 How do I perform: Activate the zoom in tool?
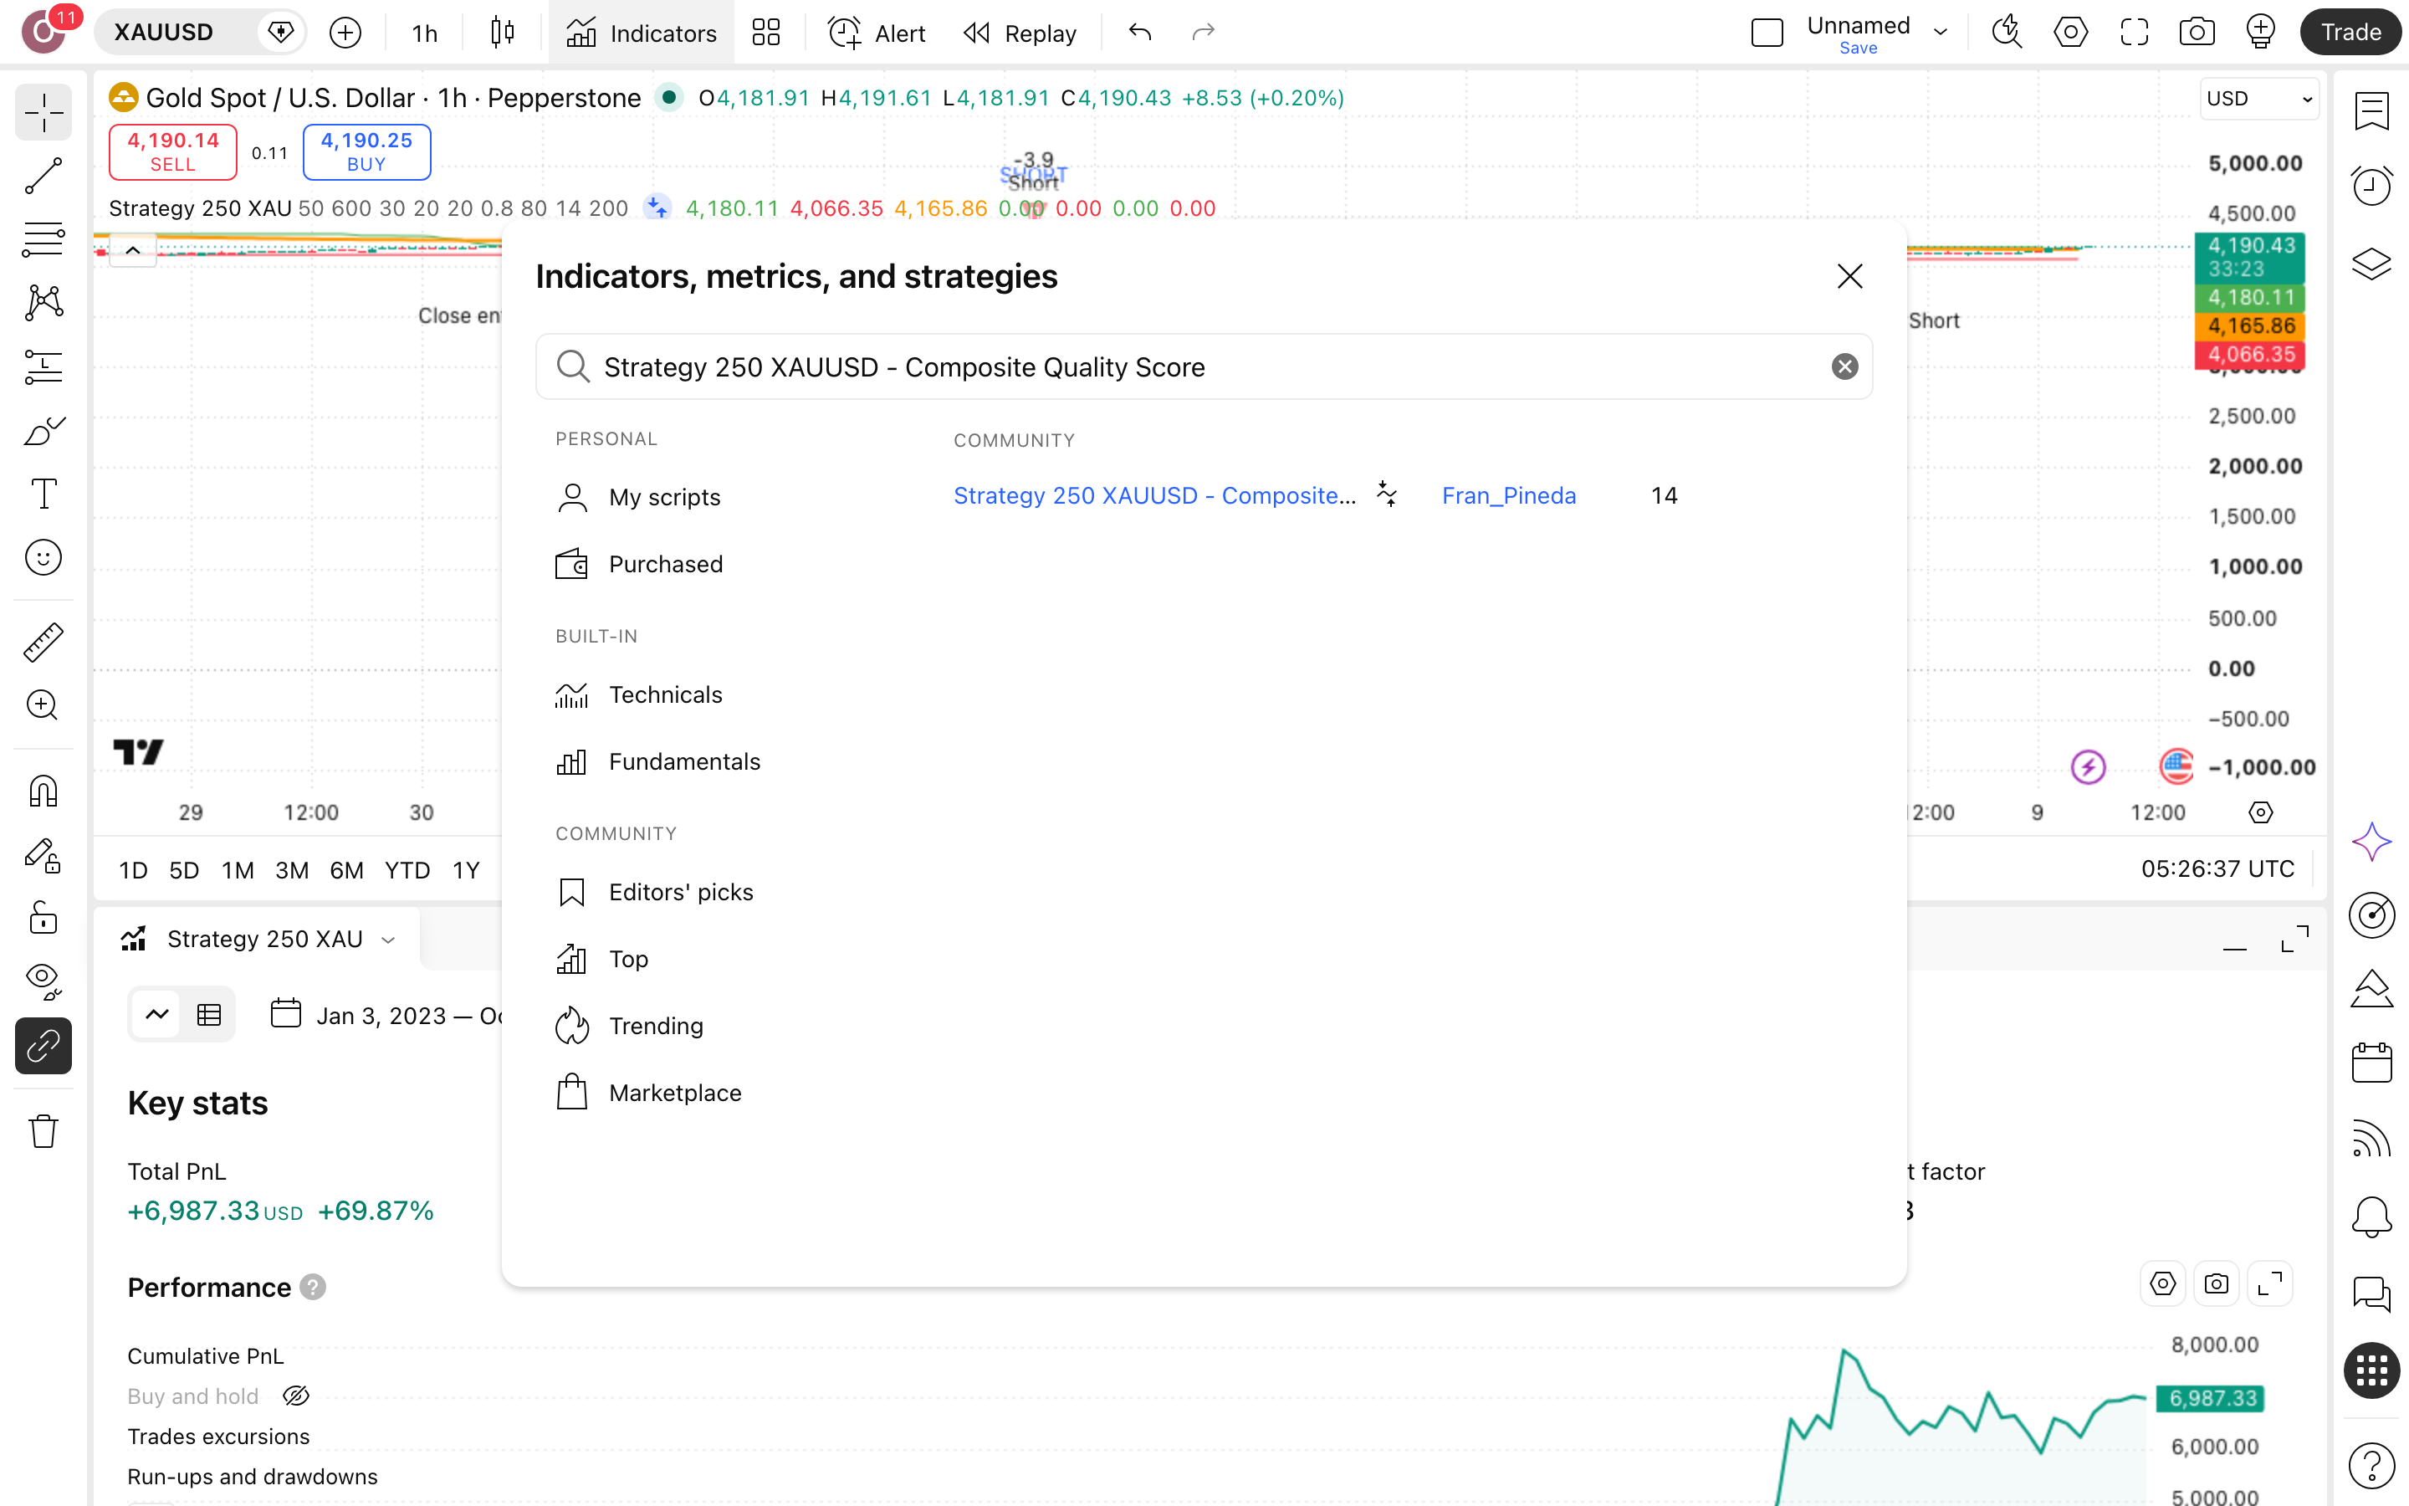(x=43, y=705)
